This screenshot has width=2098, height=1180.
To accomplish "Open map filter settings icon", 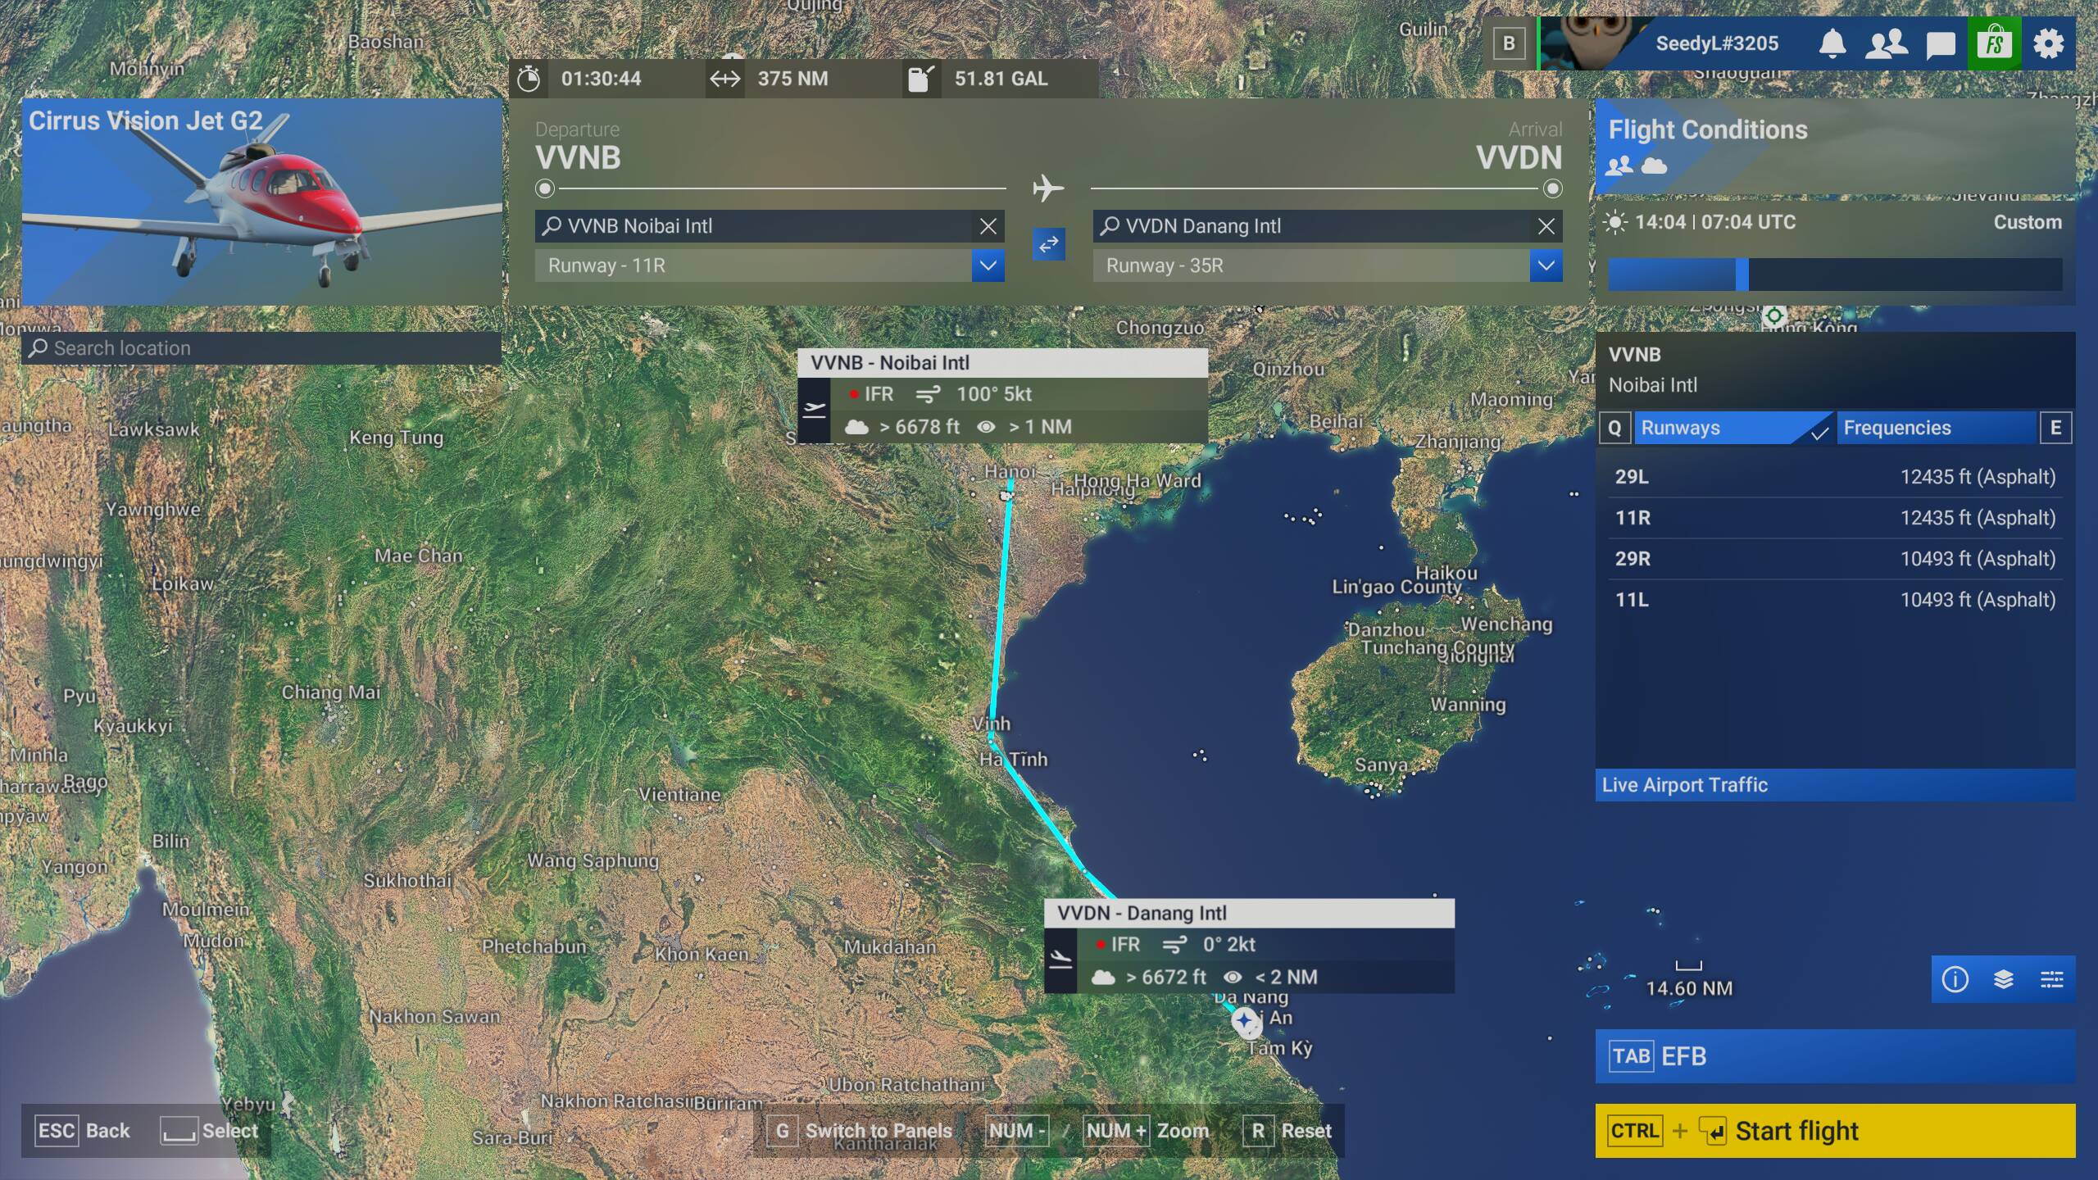I will (x=2051, y=979).
